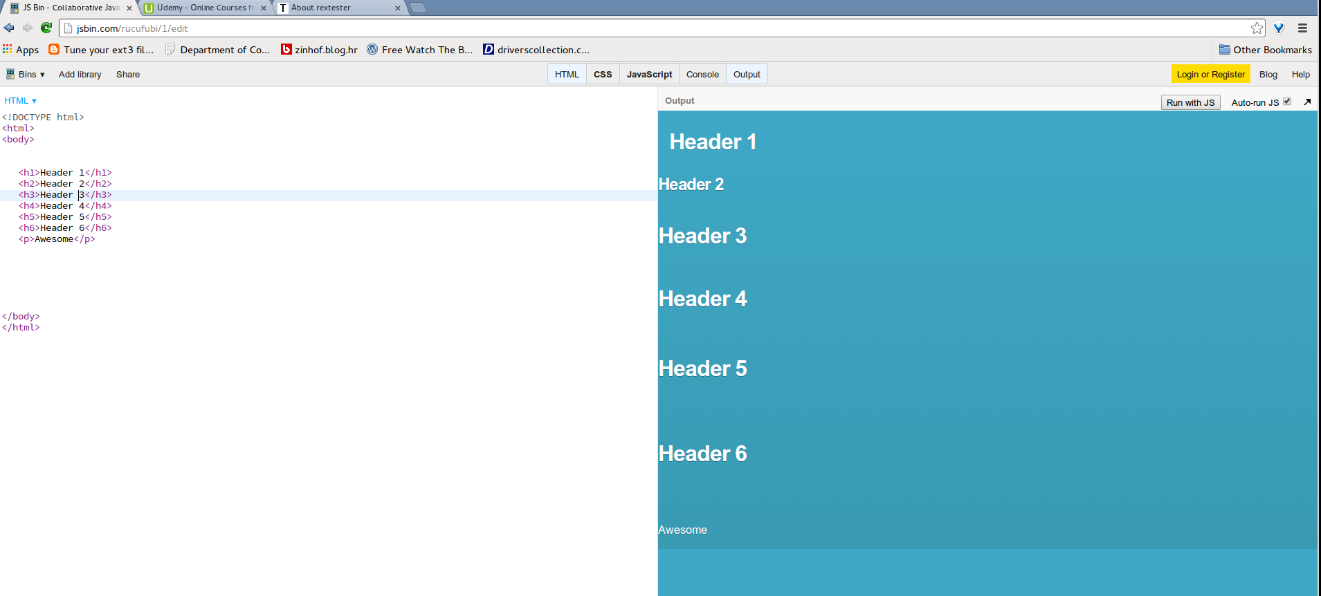This screenshot has height=596, width=1321.
Task: Click Header 4 in output preview
Action: click(702, 299)
